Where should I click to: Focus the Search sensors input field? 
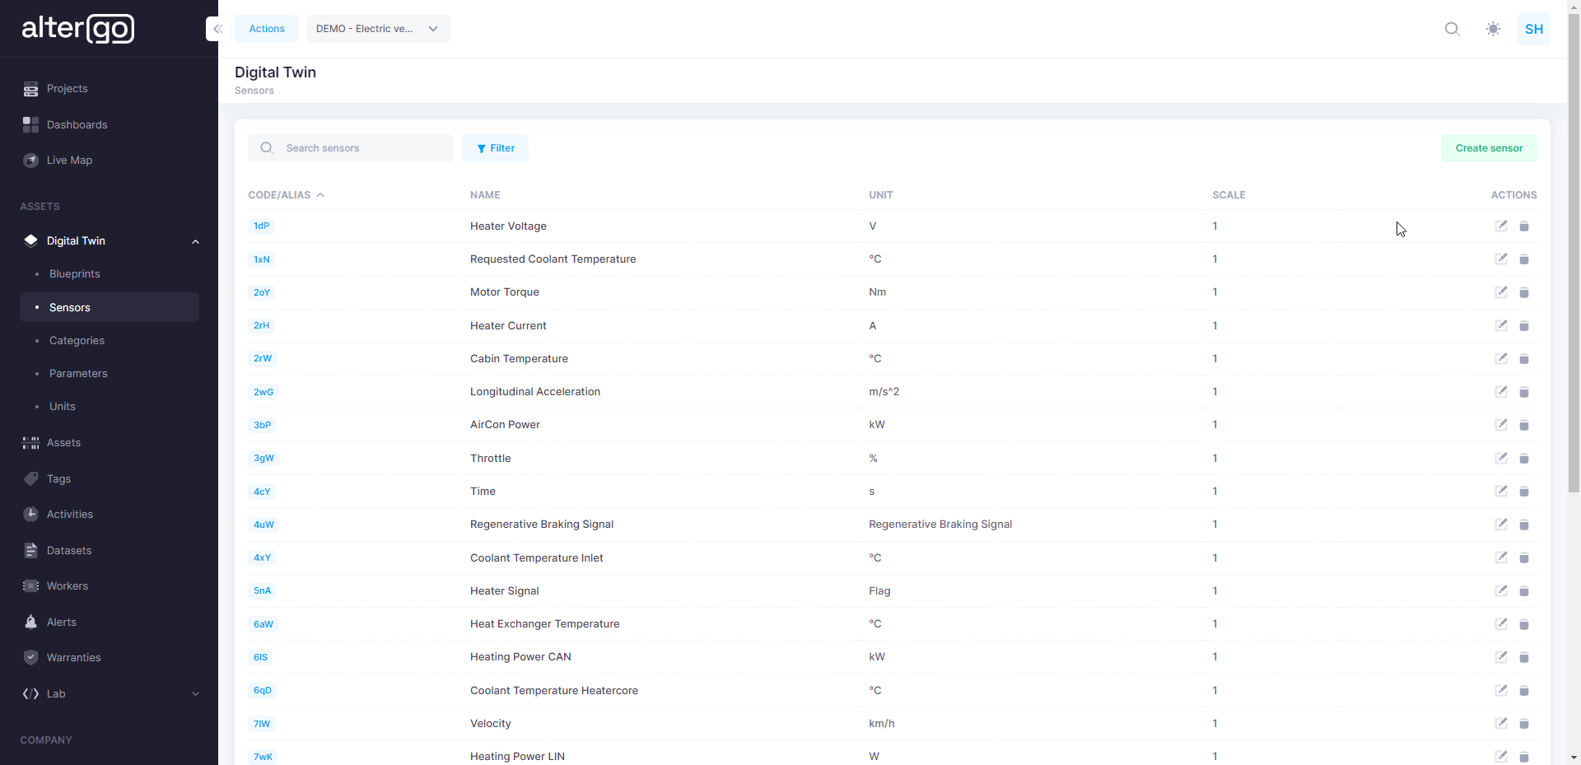[362, 148]
